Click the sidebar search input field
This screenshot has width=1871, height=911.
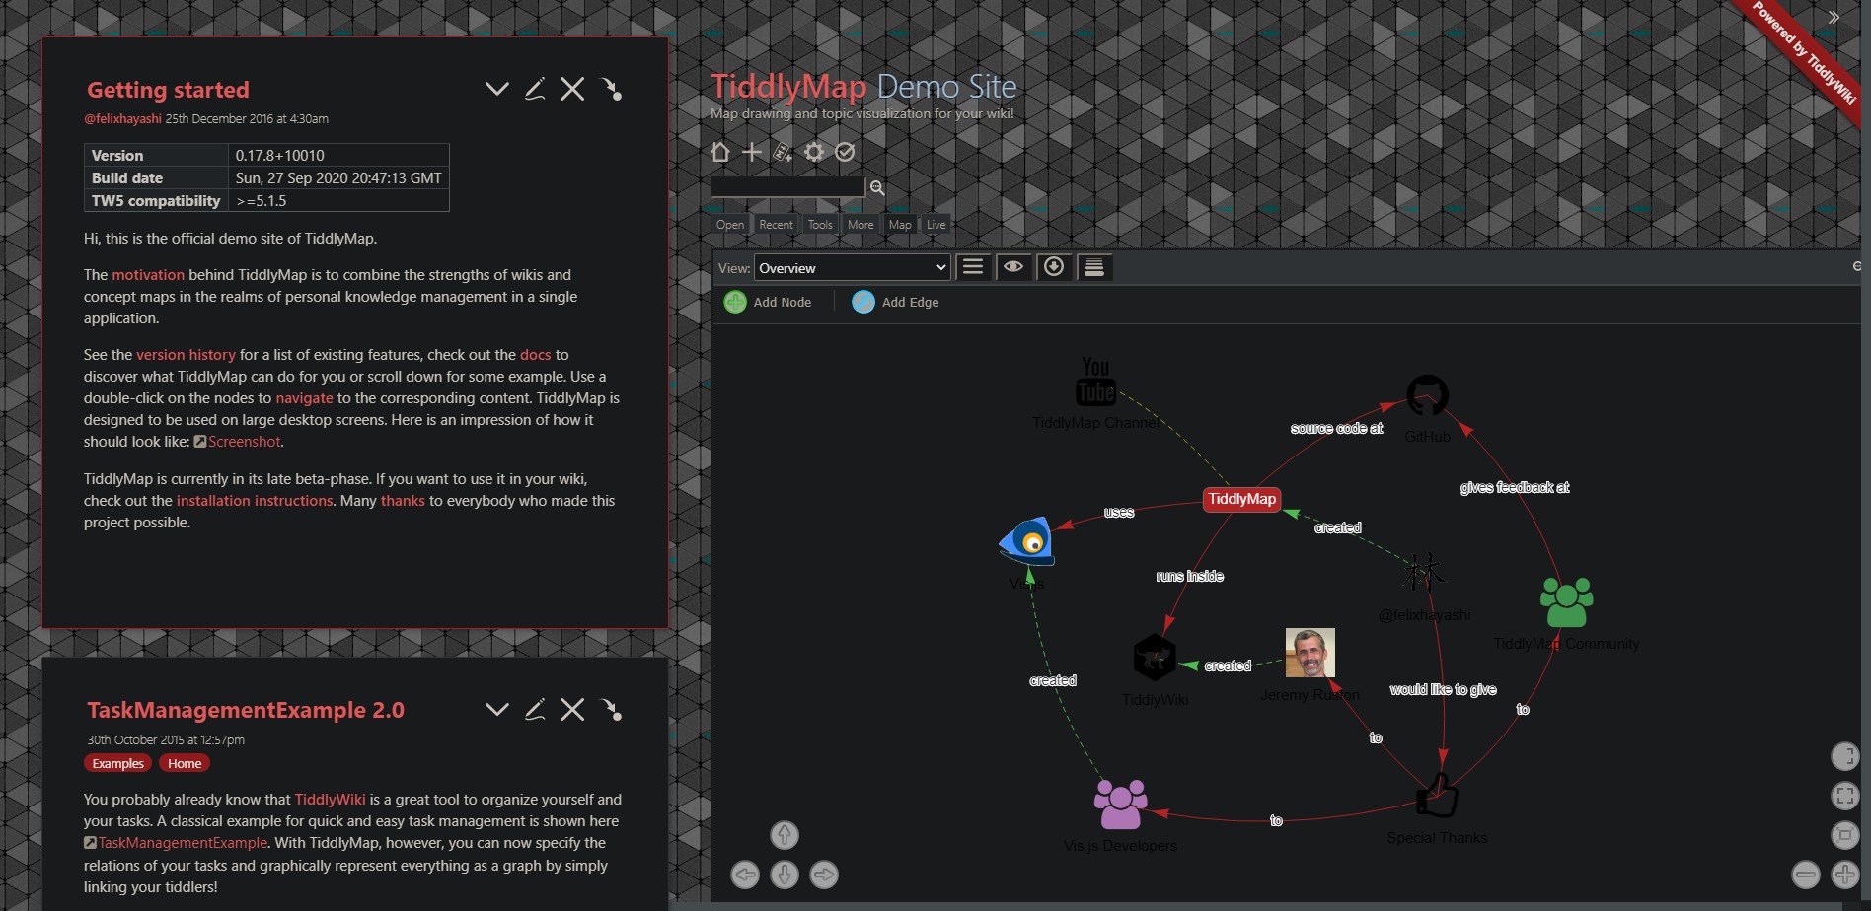tap(787, 187)
